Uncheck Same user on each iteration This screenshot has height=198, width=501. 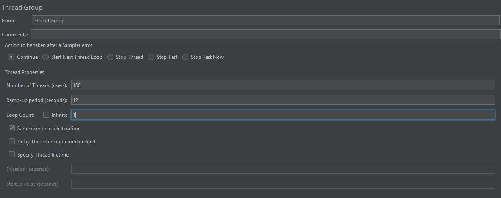click(12, 128)
